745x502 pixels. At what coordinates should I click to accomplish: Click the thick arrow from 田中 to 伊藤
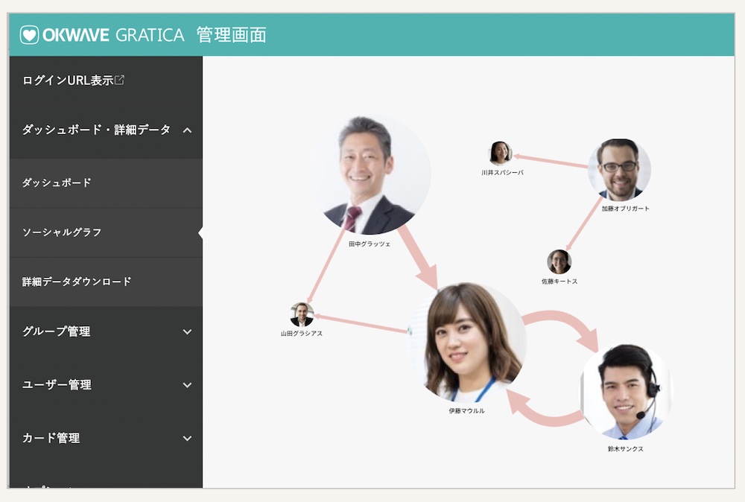point(421,262)
